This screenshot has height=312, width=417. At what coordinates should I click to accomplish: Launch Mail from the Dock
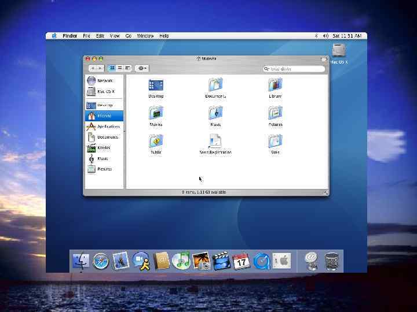120,261
